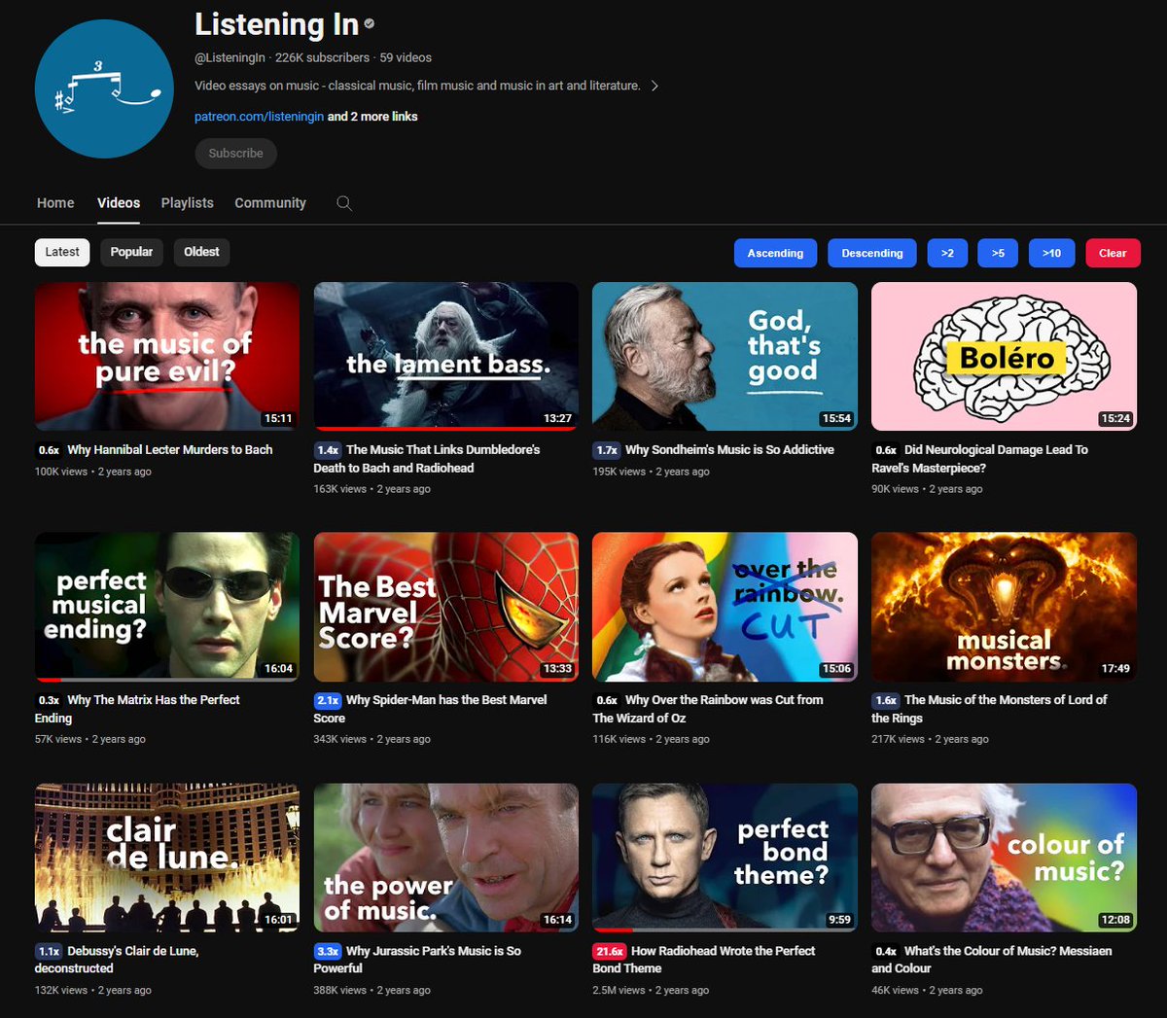Open 'God, that's good' Sondheim thumbnail
1167x1018 pixels.
[x=725, y=356]
